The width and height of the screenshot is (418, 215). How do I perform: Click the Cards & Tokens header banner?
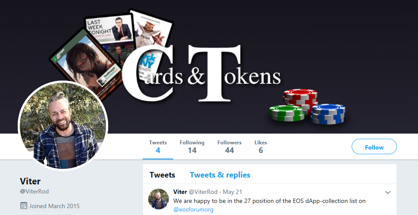click(x=209, y=67)
